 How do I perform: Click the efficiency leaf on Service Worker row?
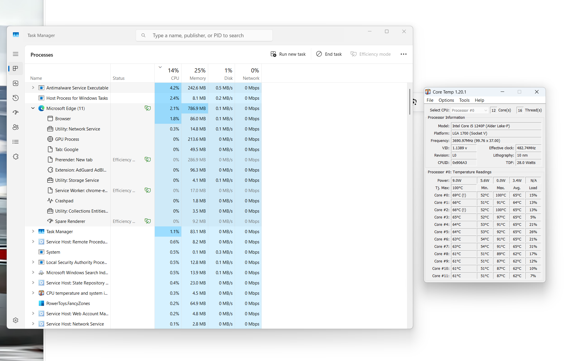[x=148, y=190]
